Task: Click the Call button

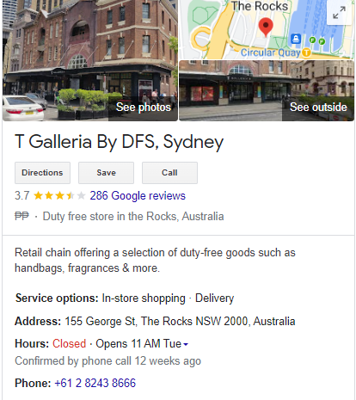Action: [x=169, y=173]
